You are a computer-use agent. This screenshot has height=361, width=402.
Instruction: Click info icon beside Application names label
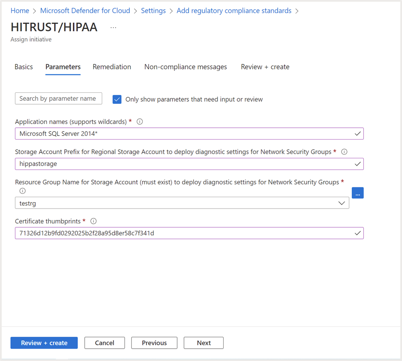(x=140, y=122)
